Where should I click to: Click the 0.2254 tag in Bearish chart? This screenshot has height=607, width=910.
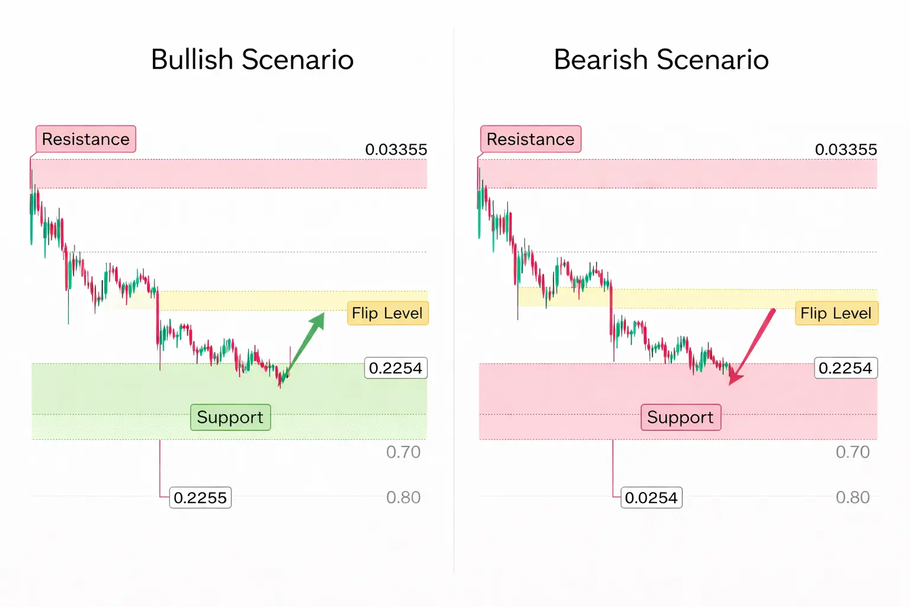coord(845,368)
